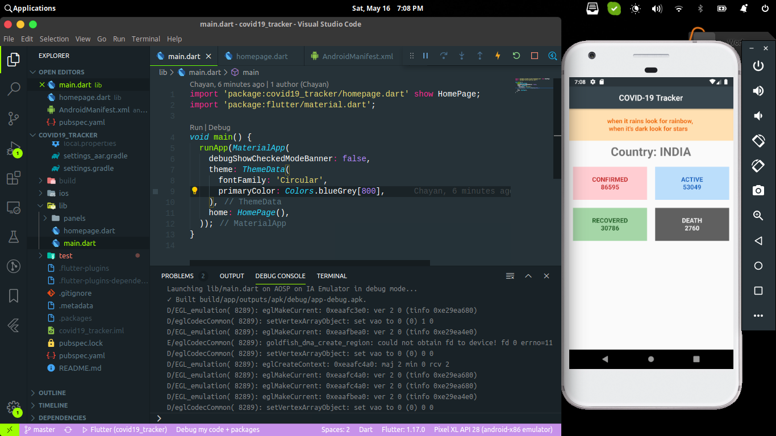Open Flutter DevTools widget inspector icon

pyautogui.click(x=552, y=56)
